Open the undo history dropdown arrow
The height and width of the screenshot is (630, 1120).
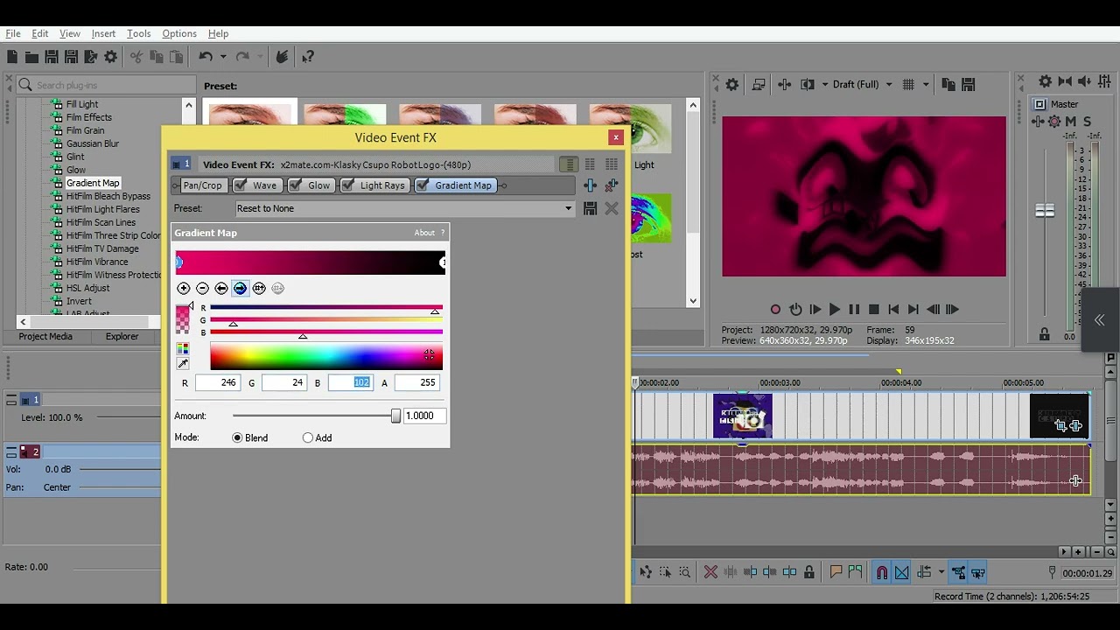tap(223, 57)
